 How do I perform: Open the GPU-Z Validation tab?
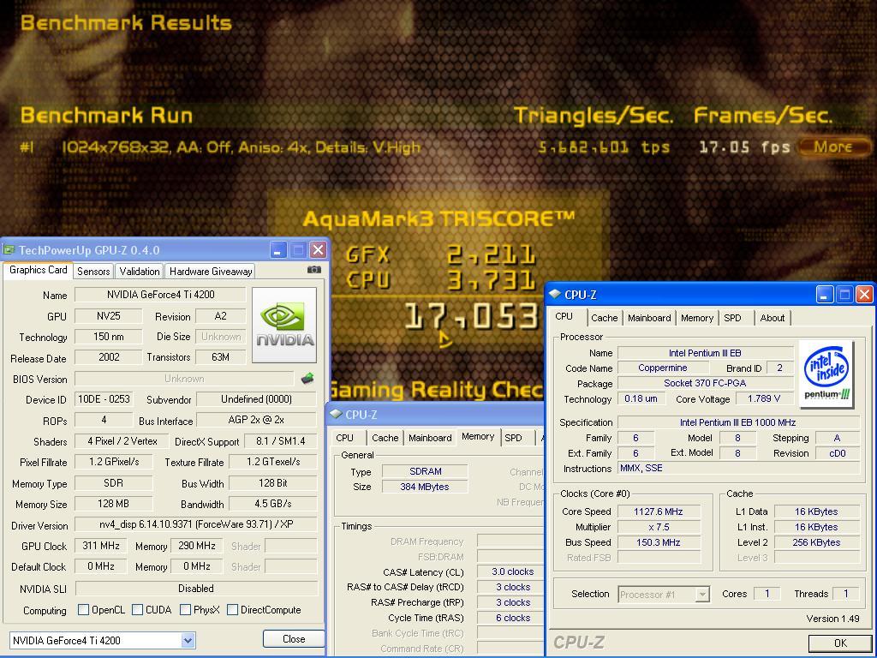pos(140,272)
